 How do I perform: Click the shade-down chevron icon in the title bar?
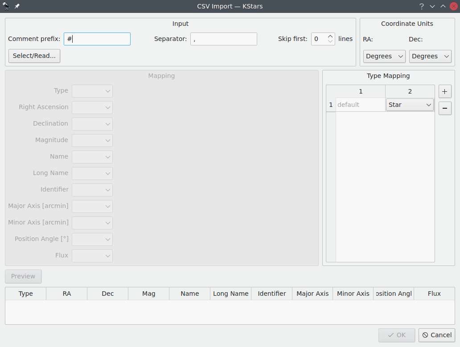431,6
